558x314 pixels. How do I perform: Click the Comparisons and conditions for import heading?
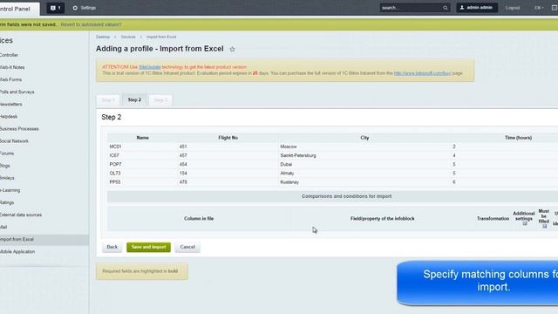[x=347, y=196]
